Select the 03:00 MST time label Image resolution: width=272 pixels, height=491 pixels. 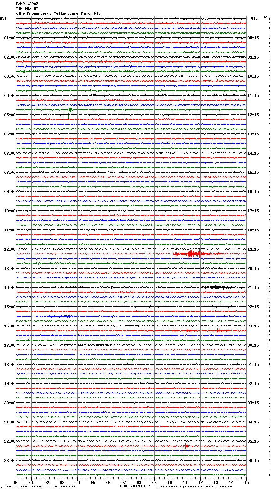[10, 76]
